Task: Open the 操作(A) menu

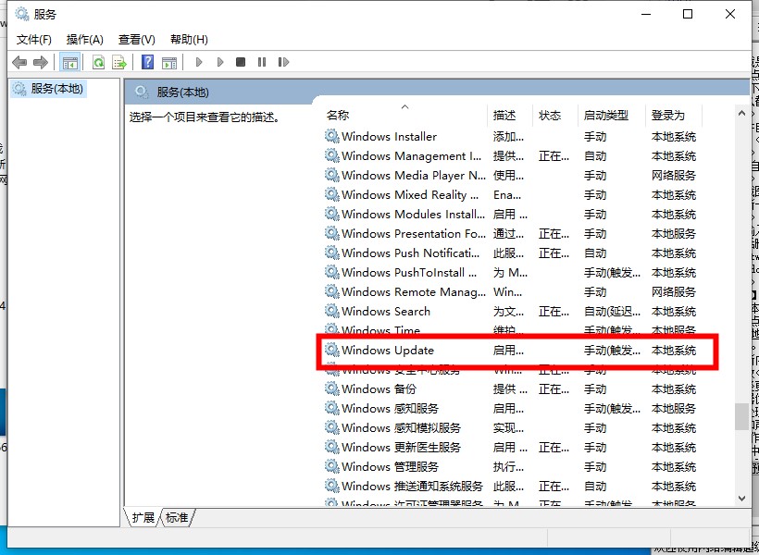Action: pos(85,39)
